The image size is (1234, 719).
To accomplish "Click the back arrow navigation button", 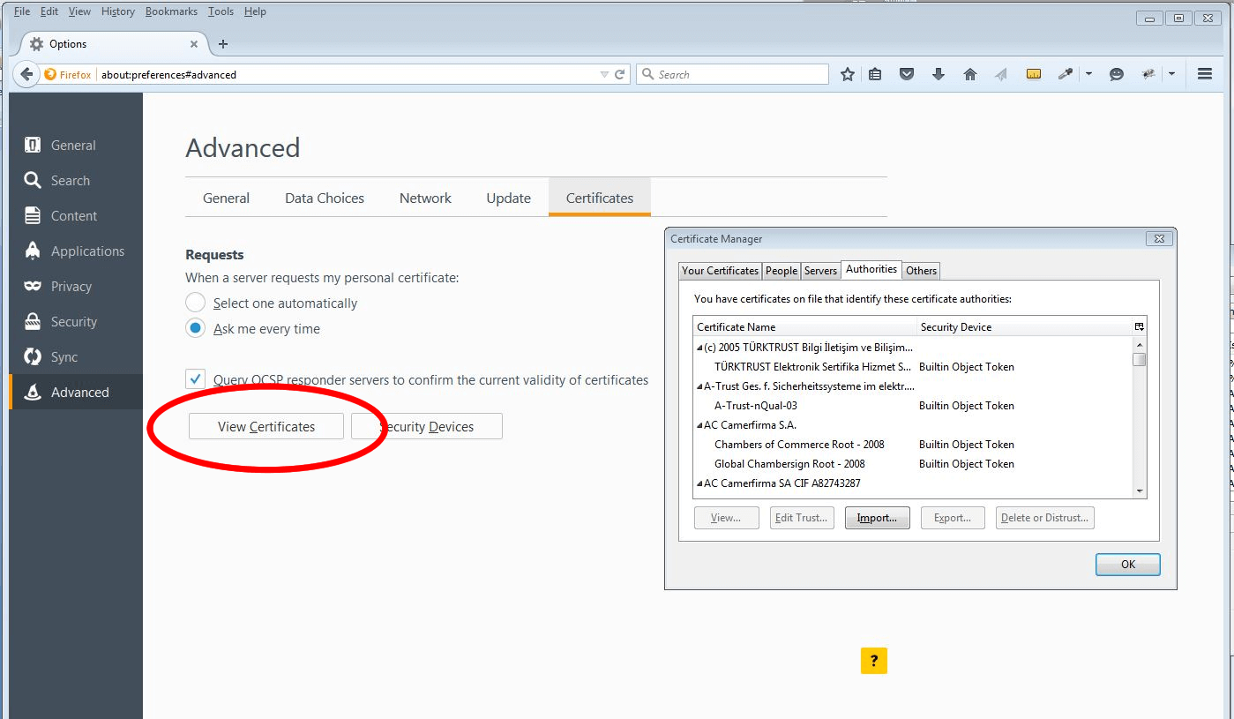I will [x=27, y=74].
